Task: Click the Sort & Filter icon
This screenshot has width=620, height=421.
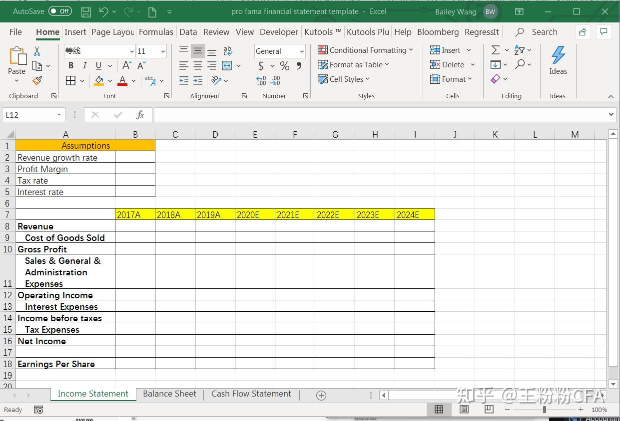Action: pyautogui.click(x=520, y=50)
